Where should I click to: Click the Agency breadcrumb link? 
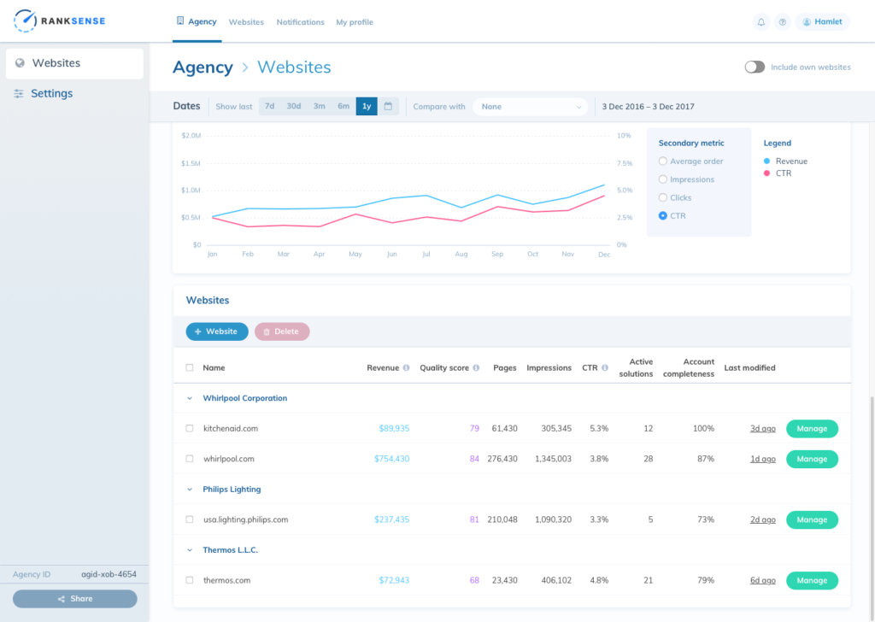point(203,67)
